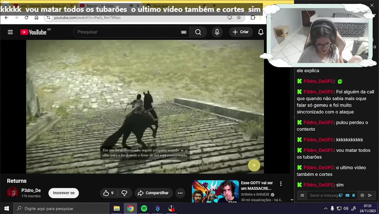Open options for Esse GOTY recommended video
This screenshot has width=379, height=214.
coord(281,184)
